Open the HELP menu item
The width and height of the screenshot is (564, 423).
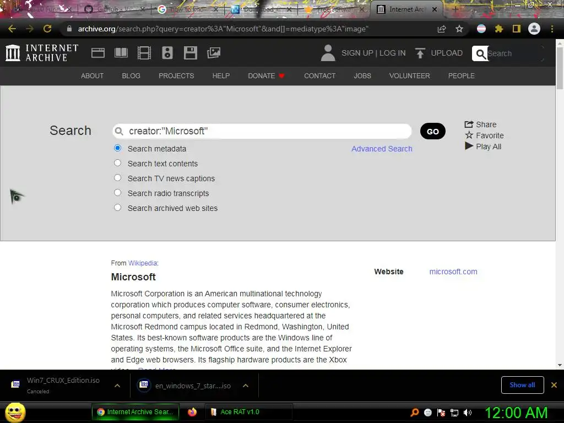pos(221,76)
